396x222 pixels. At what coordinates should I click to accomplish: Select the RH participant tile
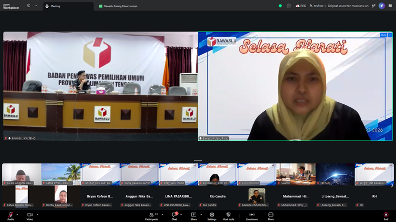click(x=374, y=196)
